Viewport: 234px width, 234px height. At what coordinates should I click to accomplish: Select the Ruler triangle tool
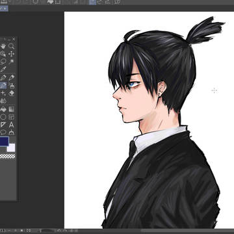pos(3,125)
